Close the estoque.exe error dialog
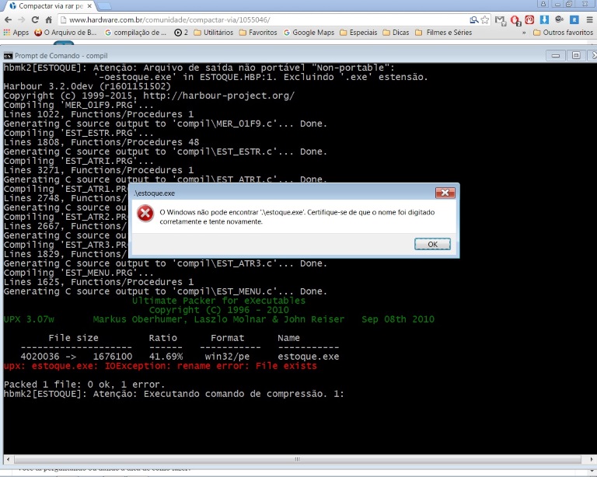Image resolution: width=597 pixels, height=477 pixels. 445,193
